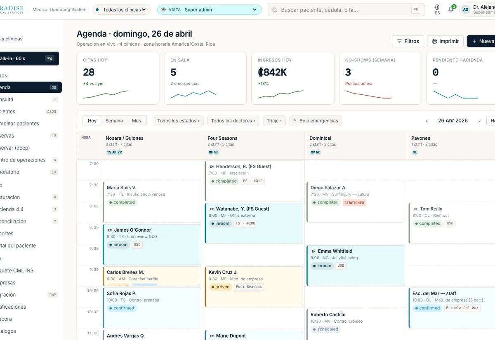This screenshot has height=340, width=495.
Task: Click the eye icon in Vista selector
Action: (x=163, y=9)
